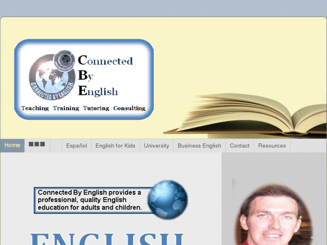
Task: Click 'Teaching Training Tutoring Consulting' tagline
Action: pos(83,108)
